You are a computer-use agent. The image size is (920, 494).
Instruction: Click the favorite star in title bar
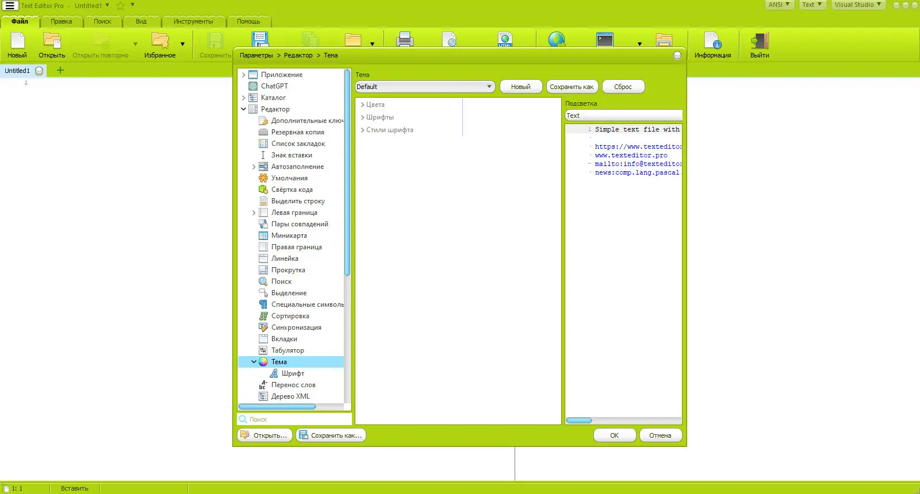[120, 6]
